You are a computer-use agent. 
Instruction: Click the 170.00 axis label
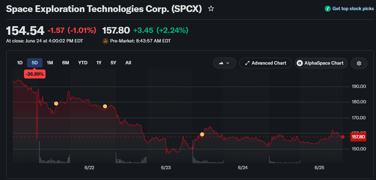(x=359, y=118)
